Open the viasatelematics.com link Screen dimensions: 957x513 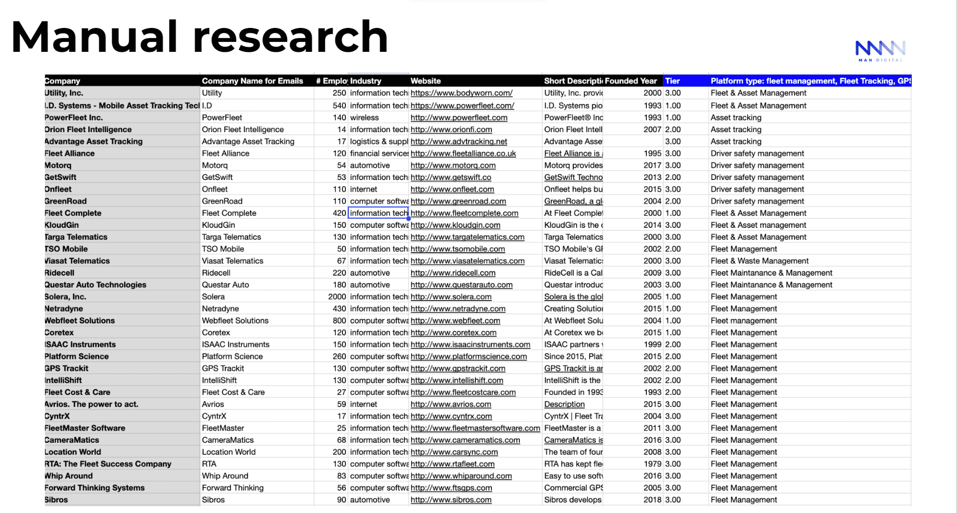click(468, 261)
